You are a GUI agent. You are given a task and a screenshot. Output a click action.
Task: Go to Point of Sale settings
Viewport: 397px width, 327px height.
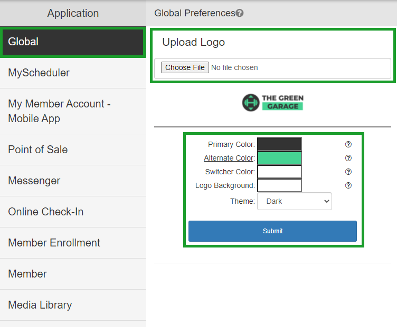pyautogui.click(x=73, y=150)
